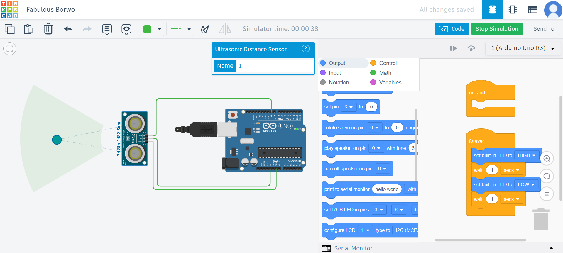
Task: Open Ultrasonic Distance Sensor help icon
Action: [x=305, y=49]
